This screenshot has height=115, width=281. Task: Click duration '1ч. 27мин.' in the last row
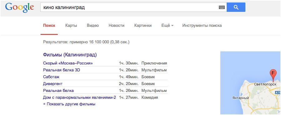pos(129,98)
